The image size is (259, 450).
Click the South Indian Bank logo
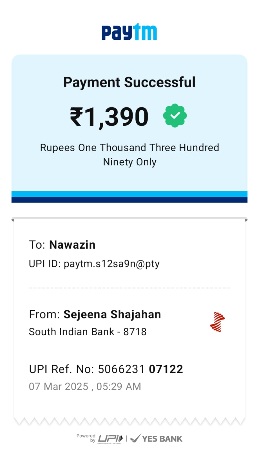point(217,322)
